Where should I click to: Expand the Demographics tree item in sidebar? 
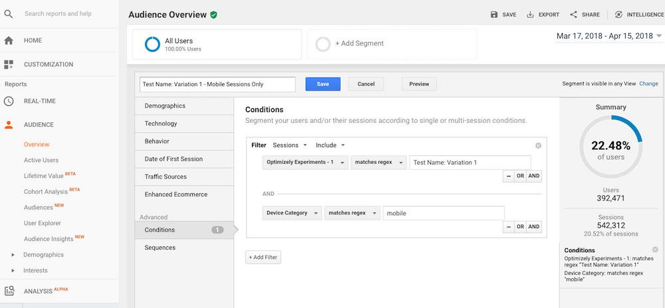[13, 255]
